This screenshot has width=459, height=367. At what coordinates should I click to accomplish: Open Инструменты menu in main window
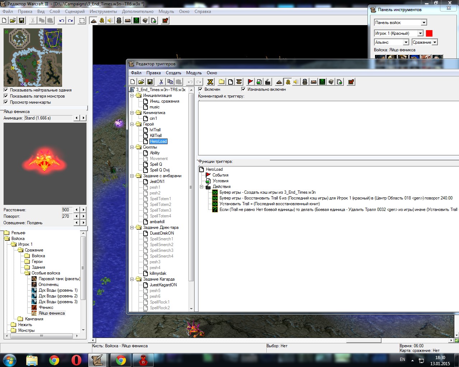(x=103, y=11)
